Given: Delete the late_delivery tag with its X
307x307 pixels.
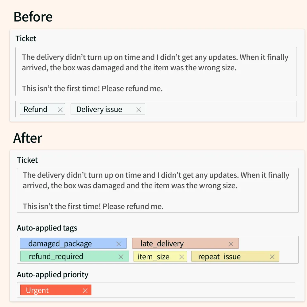Looking at the screenshot, I should [x=231, y=244].
